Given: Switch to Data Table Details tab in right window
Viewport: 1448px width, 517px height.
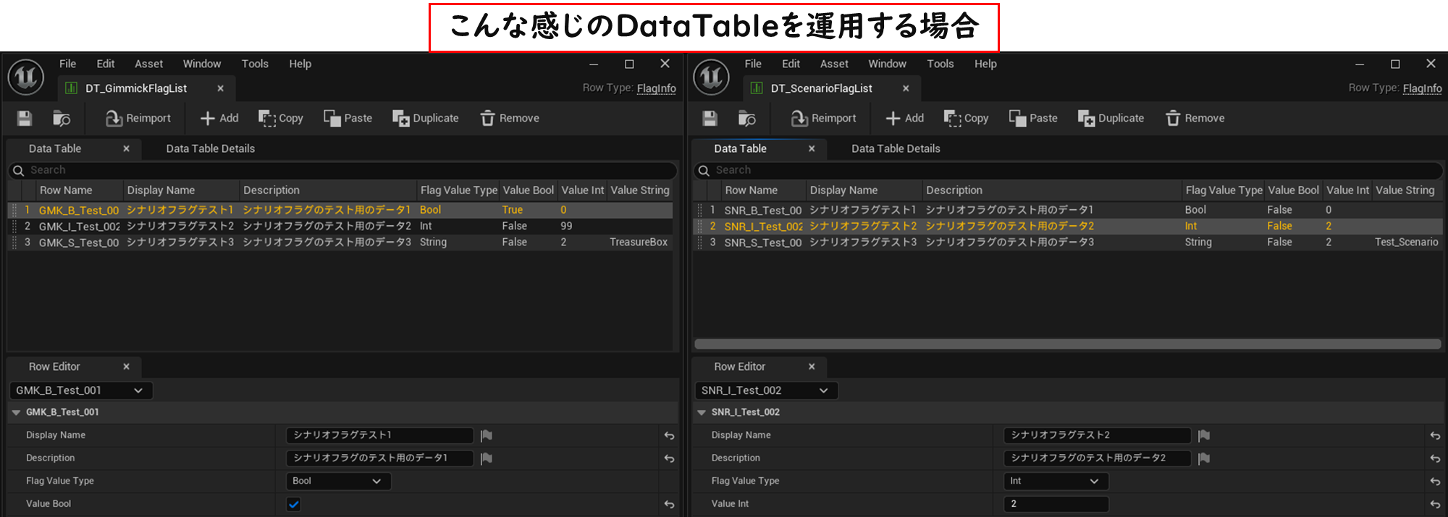Looking at the screenshot, I should [x=896, y=148].
